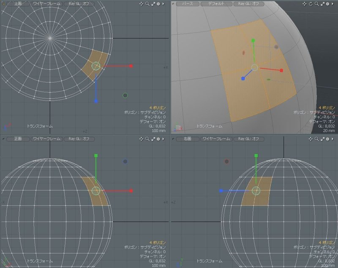
Task: Expand arrow menu in perspective (パース) viewport header
Action: [333, 4]
